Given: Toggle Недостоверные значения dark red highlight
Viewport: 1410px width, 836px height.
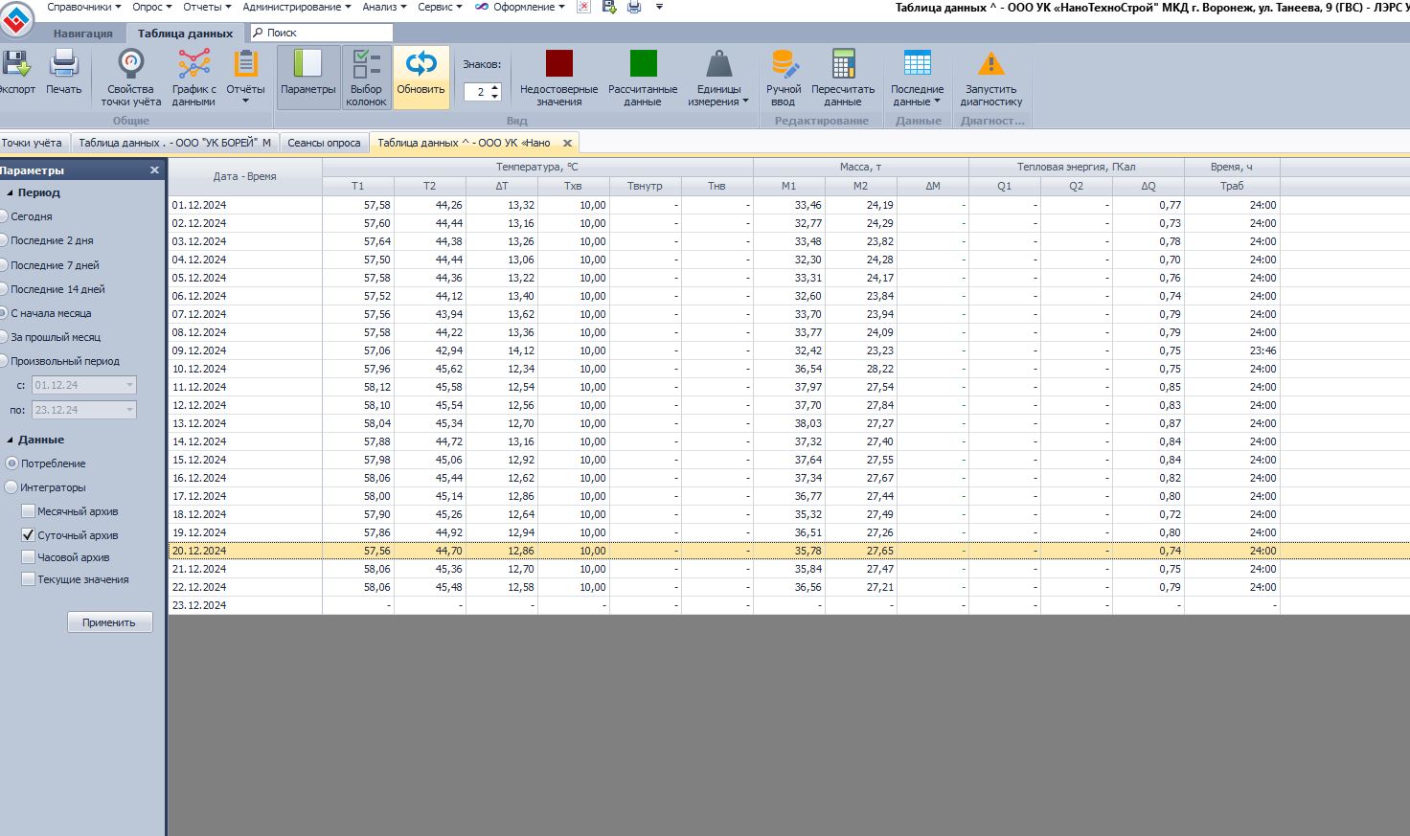Looking at the screenshot, I should 558,64.
